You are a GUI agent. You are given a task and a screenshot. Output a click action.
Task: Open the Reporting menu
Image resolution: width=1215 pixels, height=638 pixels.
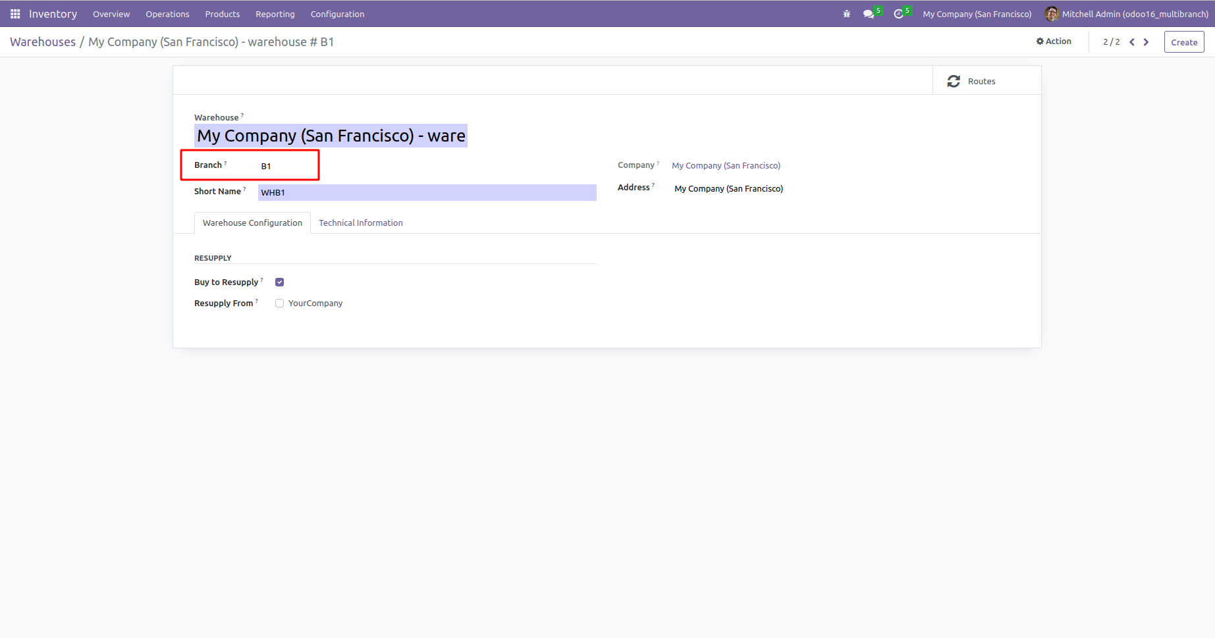[x=275, y=14]
